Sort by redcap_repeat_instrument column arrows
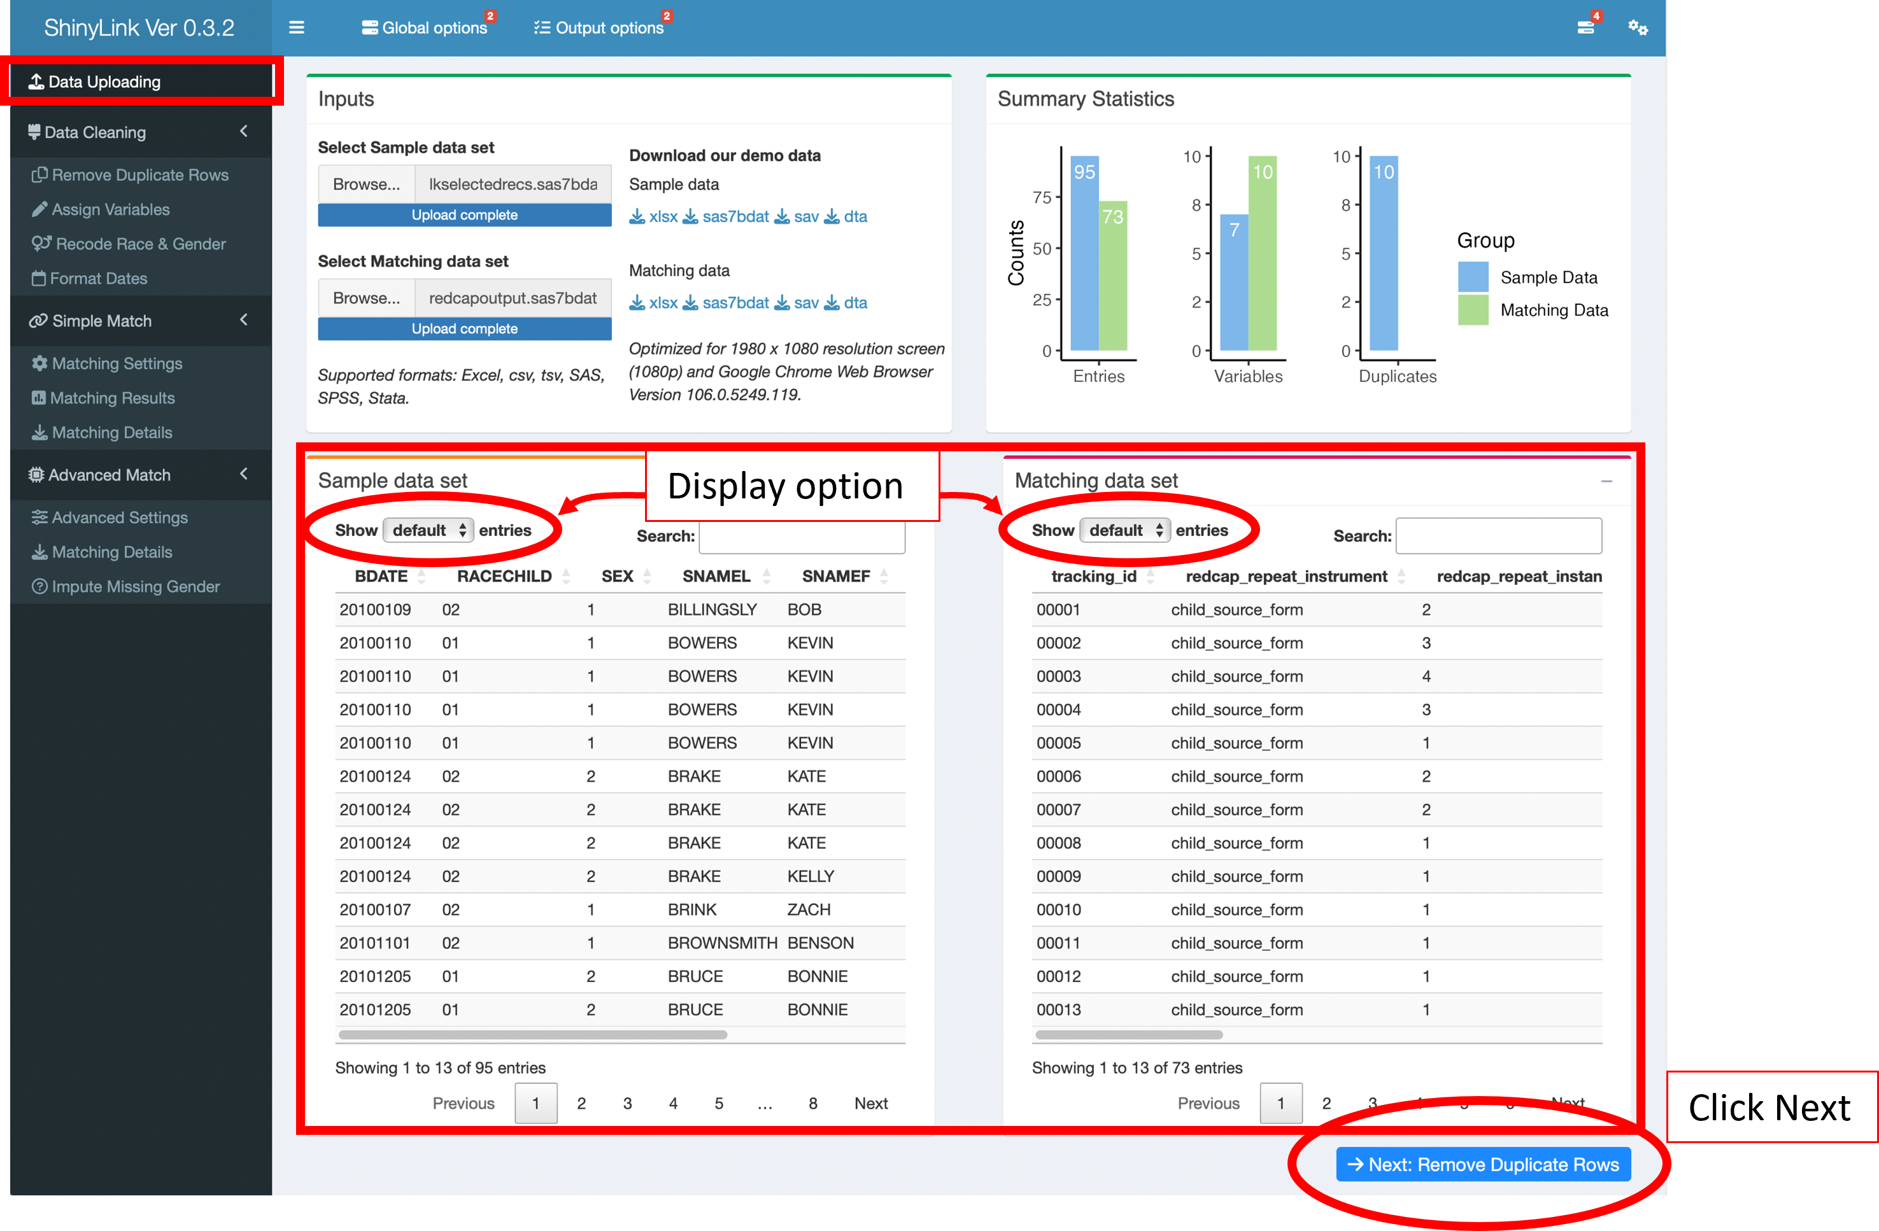The width and height of the screenshot is (1879, 1231). [1401, 577]
